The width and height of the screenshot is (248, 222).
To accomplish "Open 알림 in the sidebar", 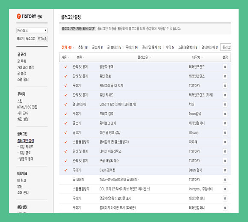I will click(x=20, y=186).
